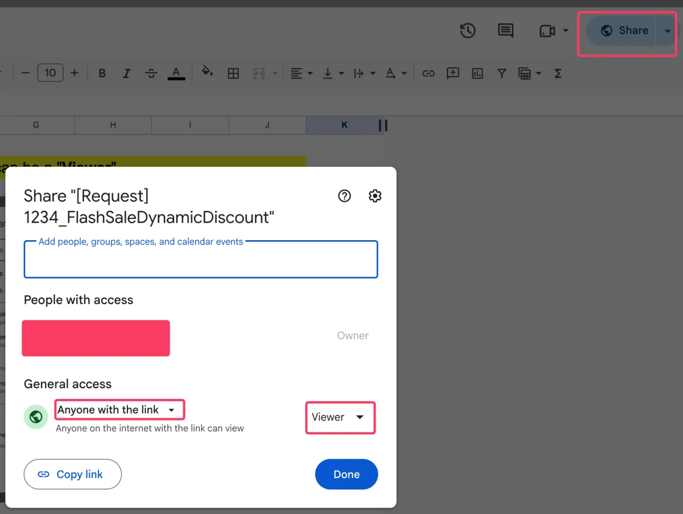The height and width of the screenshot is (514, 683).
Task: Toggle italic formatting
Action: click(127, 73)
